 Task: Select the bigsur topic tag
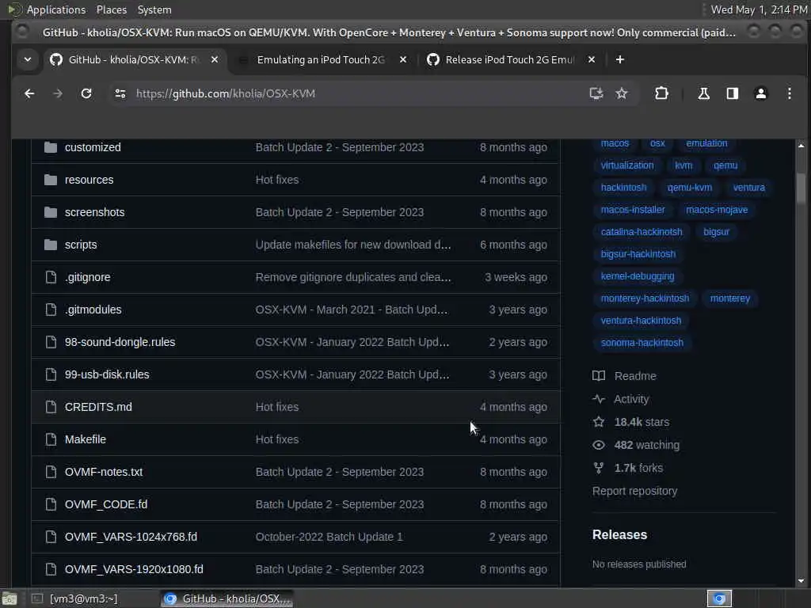click(716, 232)
